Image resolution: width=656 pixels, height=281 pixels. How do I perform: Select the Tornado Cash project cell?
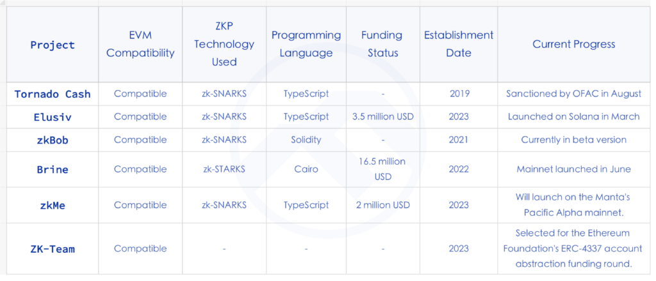tap(53, 94)
